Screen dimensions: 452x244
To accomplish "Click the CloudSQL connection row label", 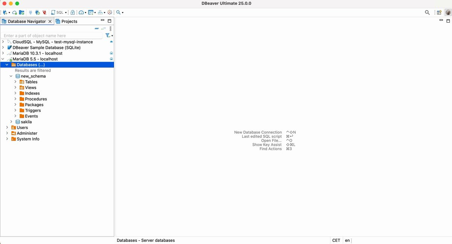I will (x=53, y=42).
